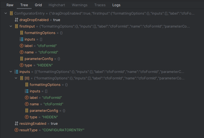Click the field icon beside resultType
This screenshot has width=204, height=138.
[16, 130]
